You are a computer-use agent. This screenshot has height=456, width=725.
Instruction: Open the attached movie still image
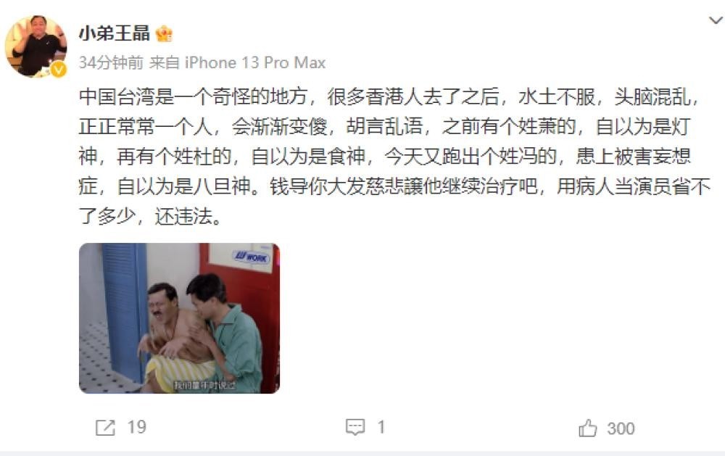click(179, 318)
